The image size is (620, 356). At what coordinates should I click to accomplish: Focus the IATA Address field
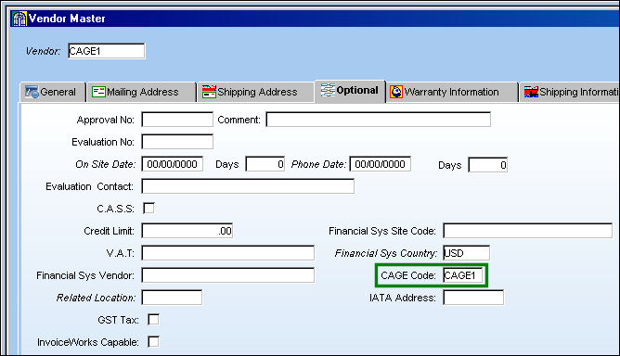473,298
